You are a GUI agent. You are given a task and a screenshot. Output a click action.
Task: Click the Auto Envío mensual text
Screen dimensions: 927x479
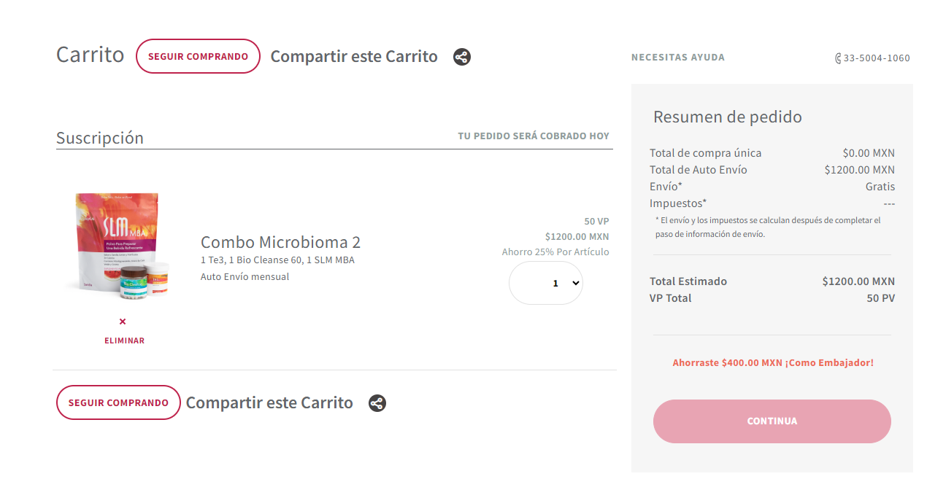click(245, 277)
